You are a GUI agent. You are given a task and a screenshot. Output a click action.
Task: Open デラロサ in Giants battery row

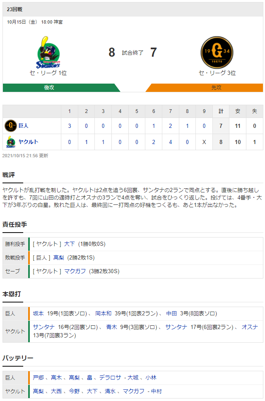[x=110, y=378]
